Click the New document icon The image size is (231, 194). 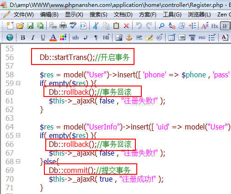(x=10, y=26)
